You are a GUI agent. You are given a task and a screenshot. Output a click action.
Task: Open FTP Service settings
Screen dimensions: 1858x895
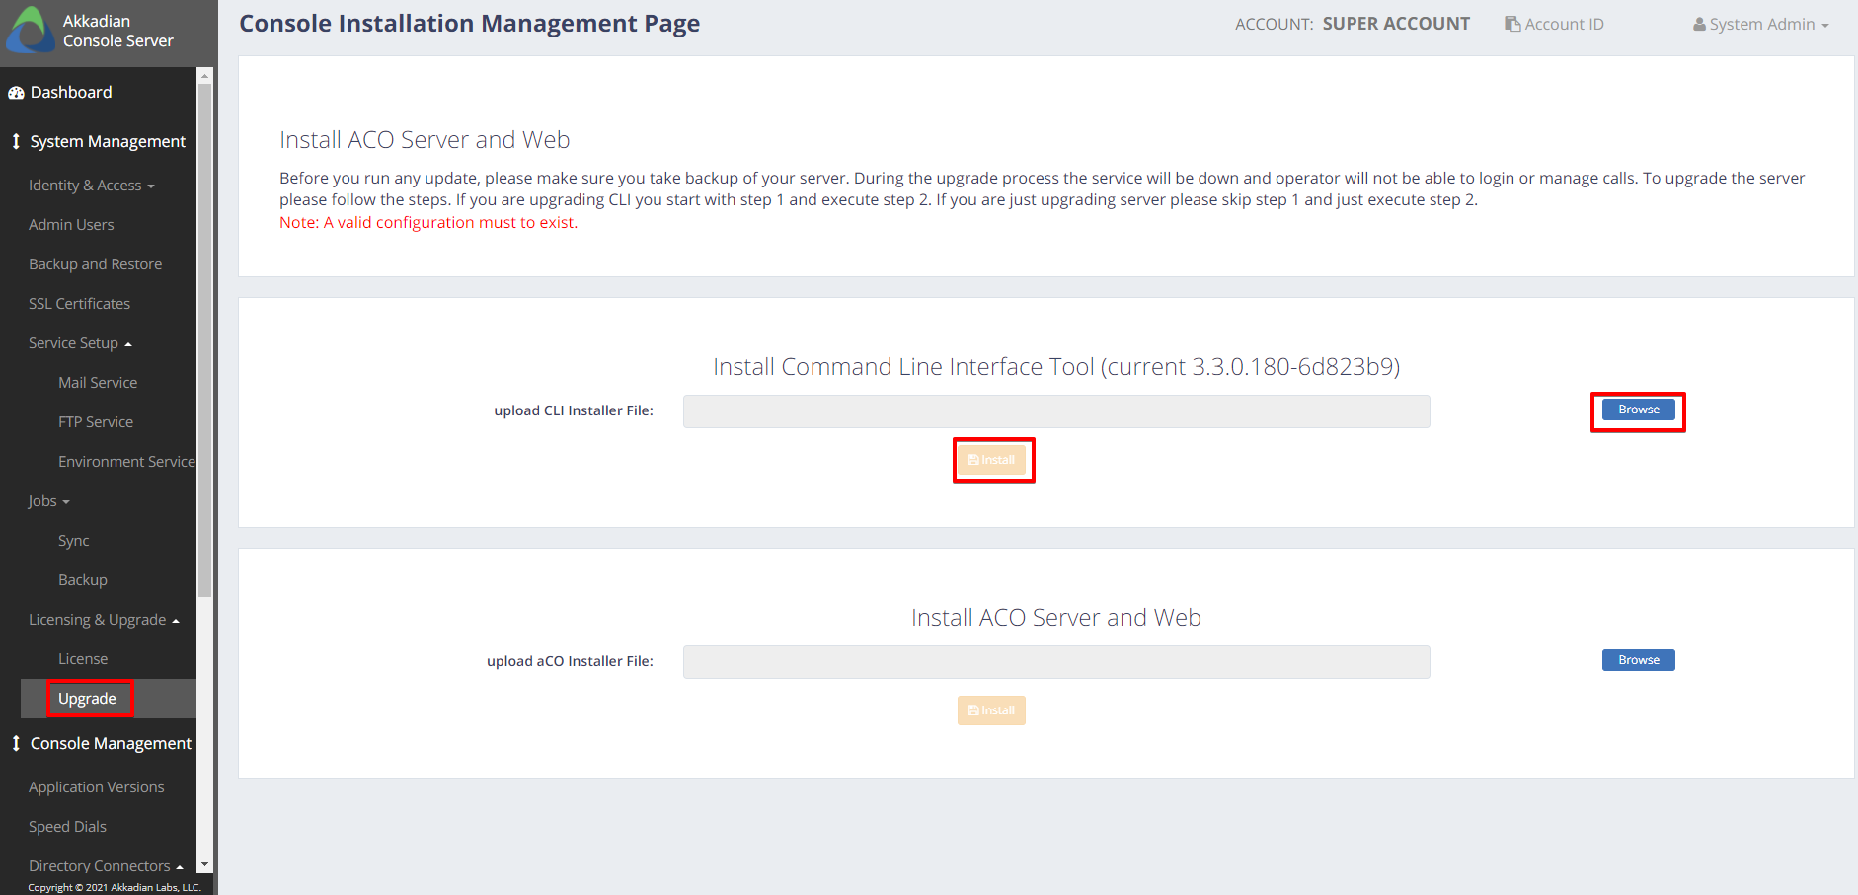(96, 422)
